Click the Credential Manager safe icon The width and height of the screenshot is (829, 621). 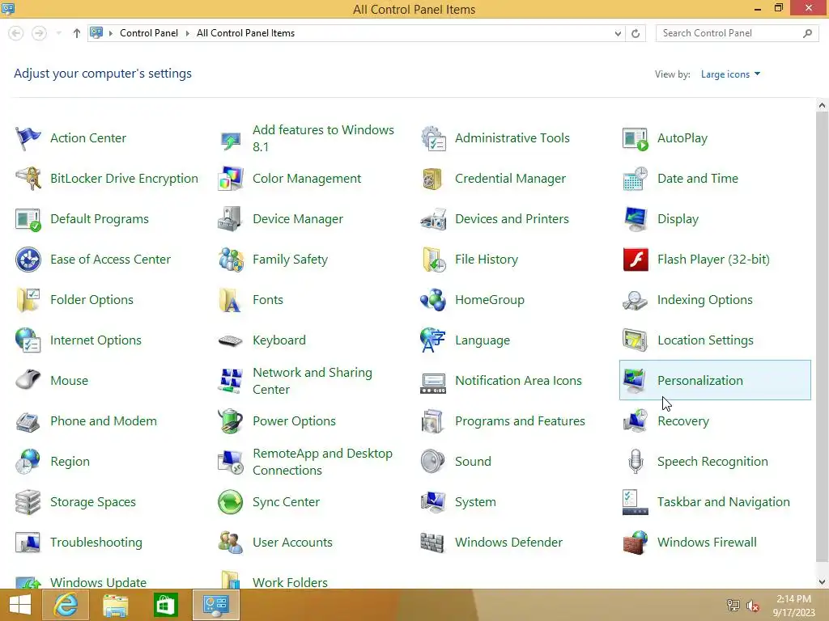(x=433, y=179)
